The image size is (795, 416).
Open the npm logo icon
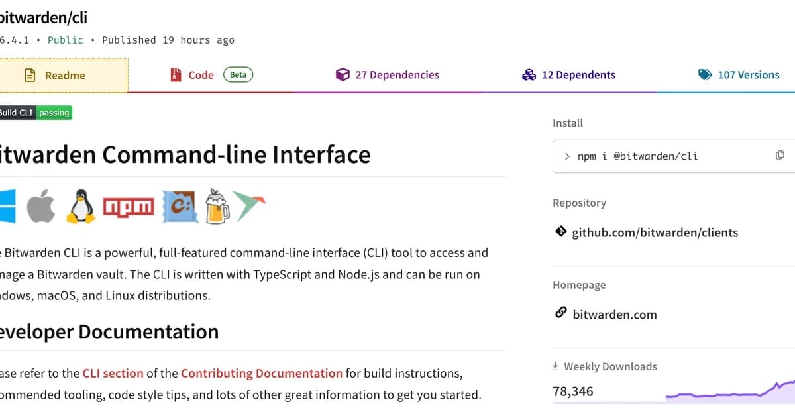[x=128, y=206]
